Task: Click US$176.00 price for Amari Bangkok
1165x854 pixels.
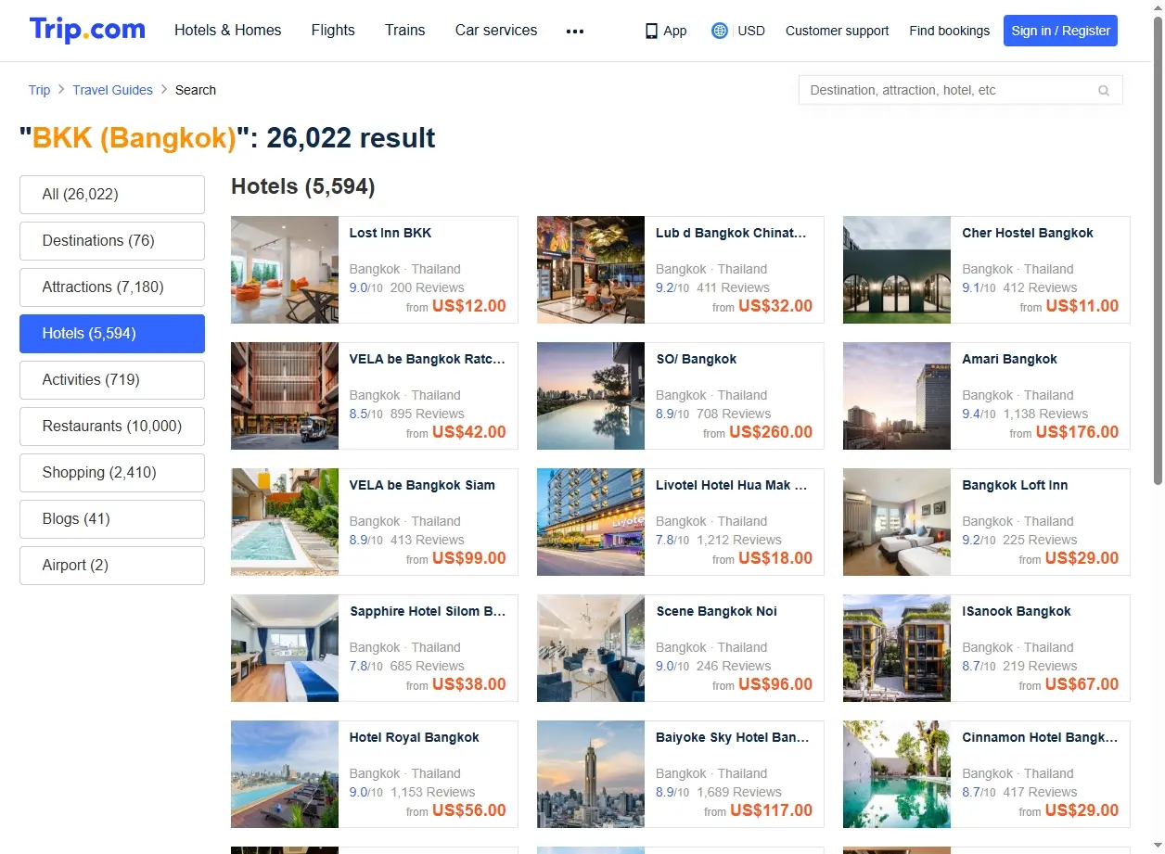Action: pyautogui.click(x=1077, y=432)
